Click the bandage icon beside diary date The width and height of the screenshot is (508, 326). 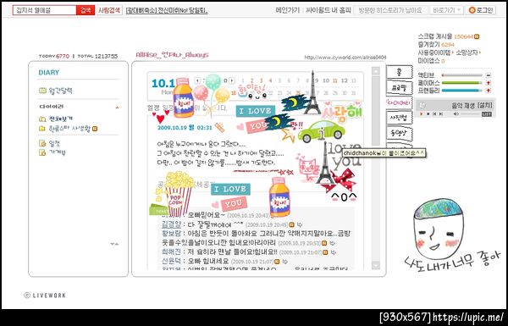219,127
